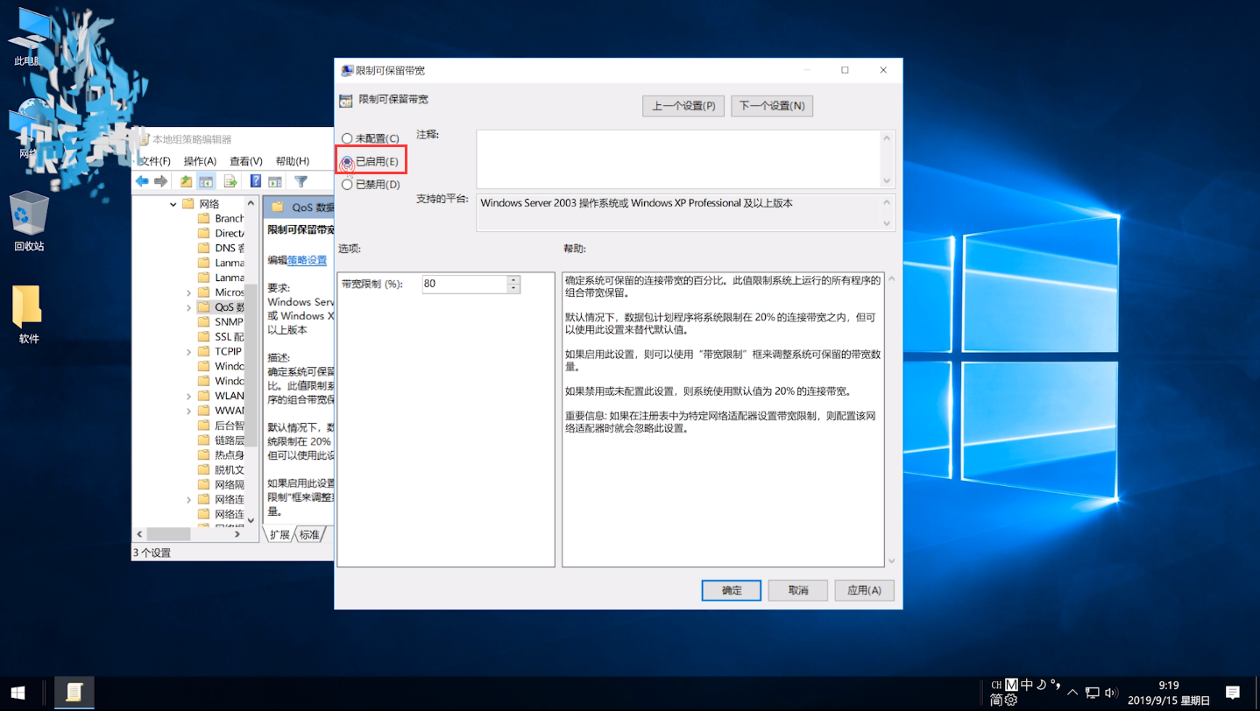Select the 热点身... folder in tree
The image size is (1260, 711).
tap(221, 455)
